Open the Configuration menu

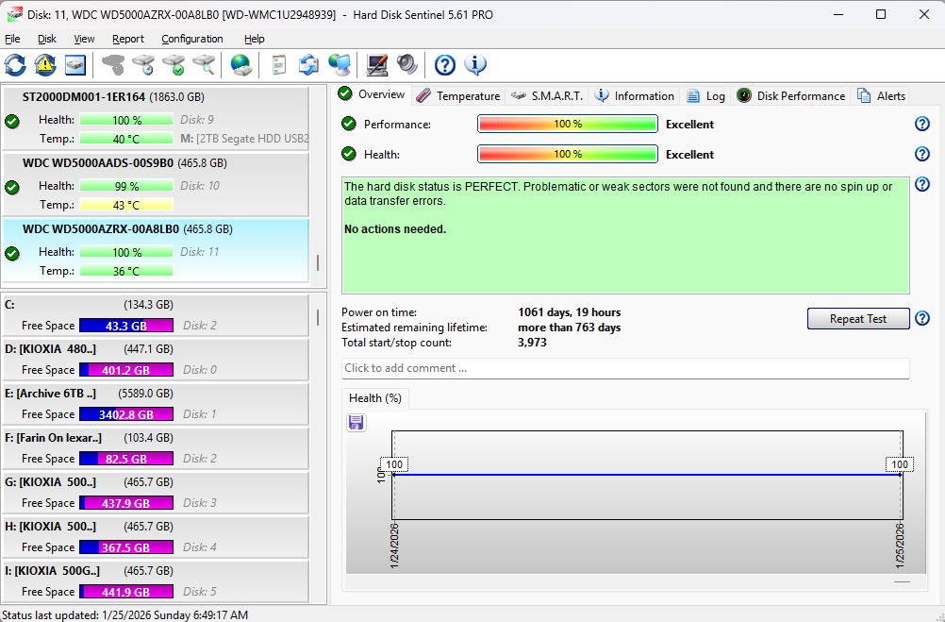(191, 39)
